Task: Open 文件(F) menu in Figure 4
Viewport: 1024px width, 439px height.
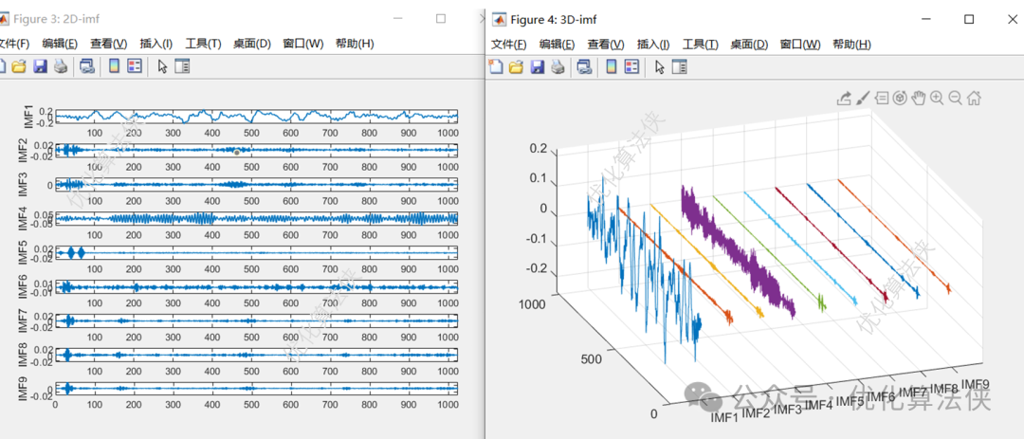Action: (509, 45)
